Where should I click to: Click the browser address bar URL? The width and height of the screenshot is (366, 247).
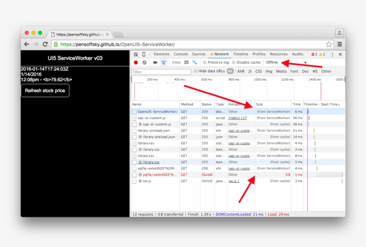[x=117, y=44]
